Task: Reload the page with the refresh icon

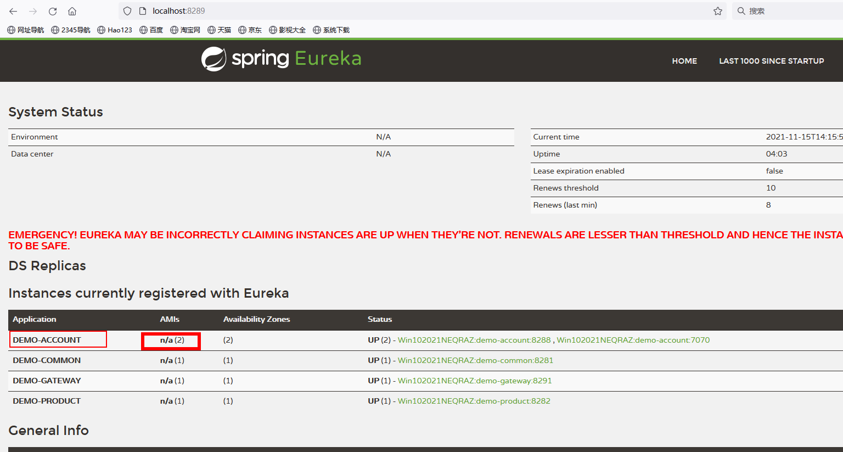Action: coord(53,11)
